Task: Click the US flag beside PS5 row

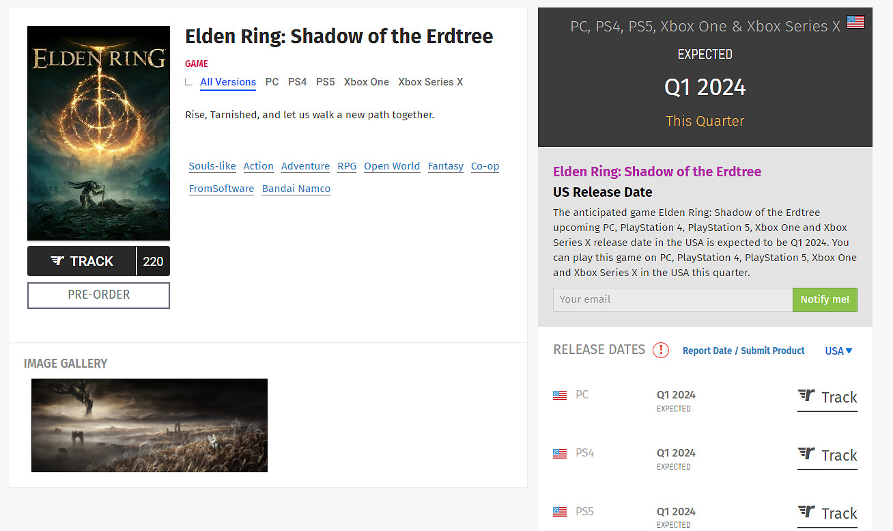Action: (560, 511)
